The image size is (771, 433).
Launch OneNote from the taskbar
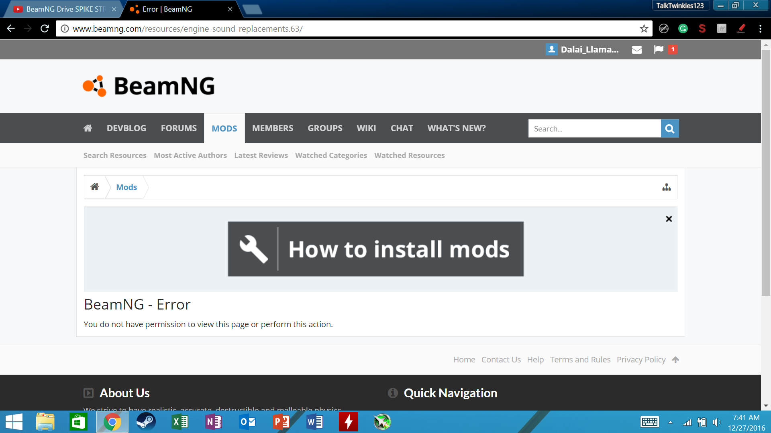click(213, 422)
